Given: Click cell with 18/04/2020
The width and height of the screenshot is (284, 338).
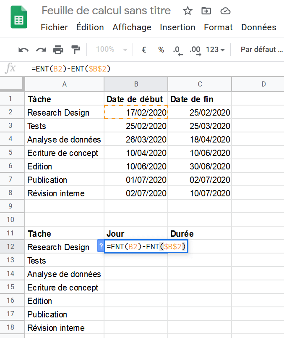Looking at the screenshot, I should pos(200,139).
